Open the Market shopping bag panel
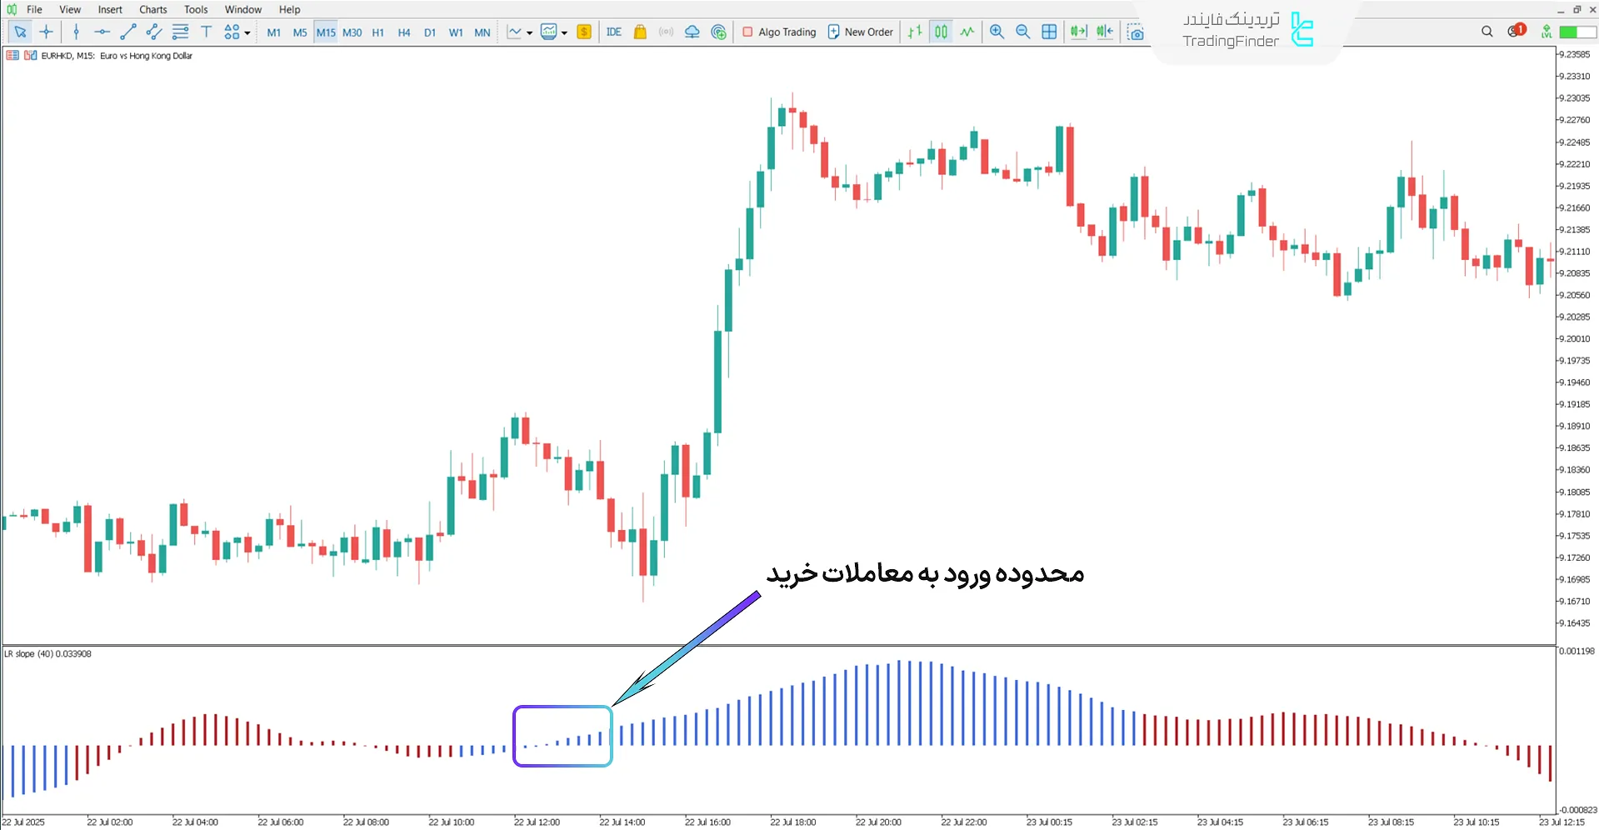 tap(640, 32)
